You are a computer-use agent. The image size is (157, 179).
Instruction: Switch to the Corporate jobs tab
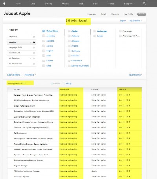pos(91,14)
